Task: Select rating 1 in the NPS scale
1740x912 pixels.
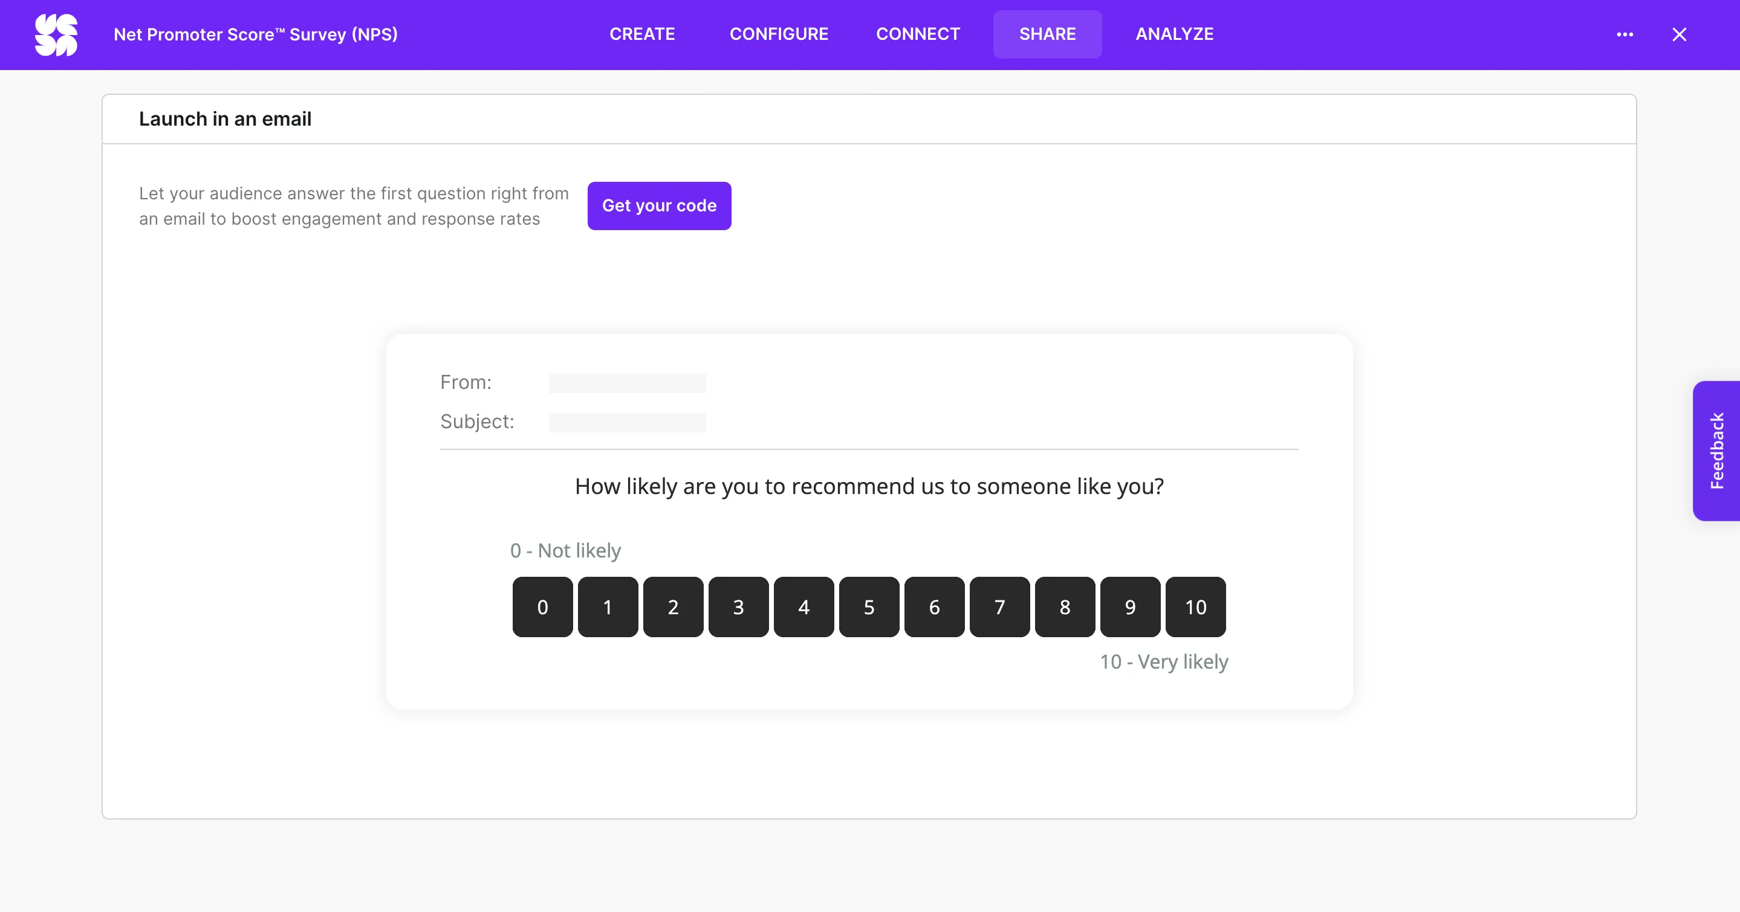Action: click(607, 607)
